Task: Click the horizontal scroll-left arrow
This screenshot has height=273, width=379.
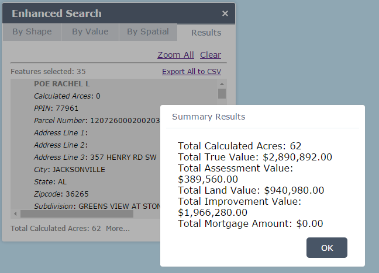Action: [x=15, y=214]
